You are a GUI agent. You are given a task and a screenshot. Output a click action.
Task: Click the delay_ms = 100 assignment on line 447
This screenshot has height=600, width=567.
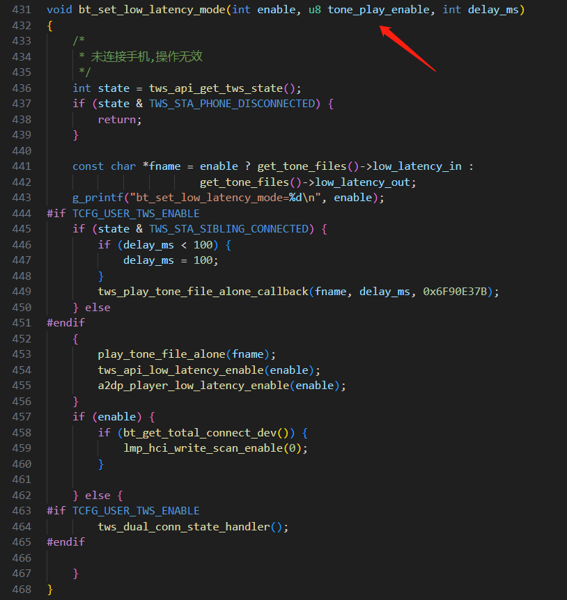171,260
